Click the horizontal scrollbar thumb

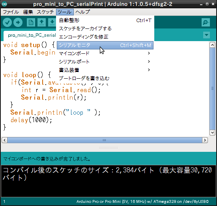pos(105,140)
